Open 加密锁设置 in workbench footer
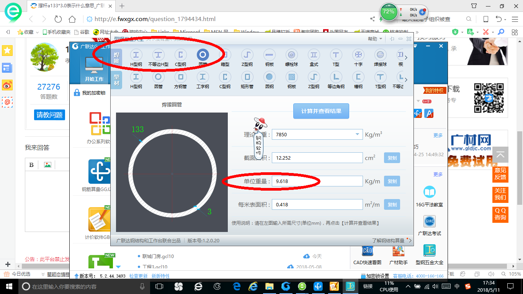523x294 pixels. pyautogui.click(x=375, y=276)
